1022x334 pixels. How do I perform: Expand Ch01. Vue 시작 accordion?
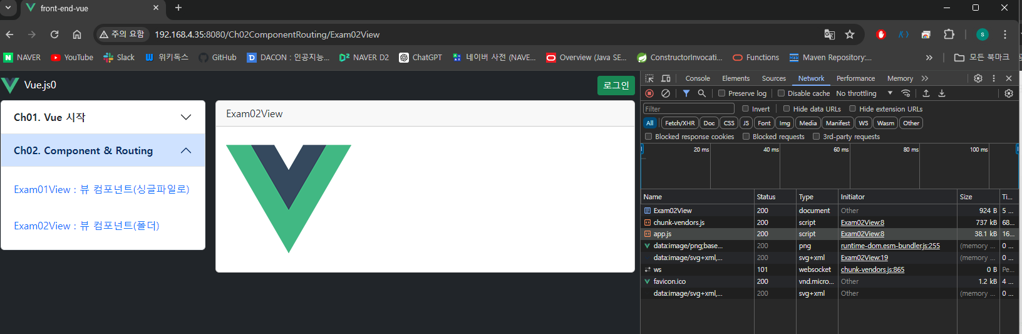coord(103,117)
